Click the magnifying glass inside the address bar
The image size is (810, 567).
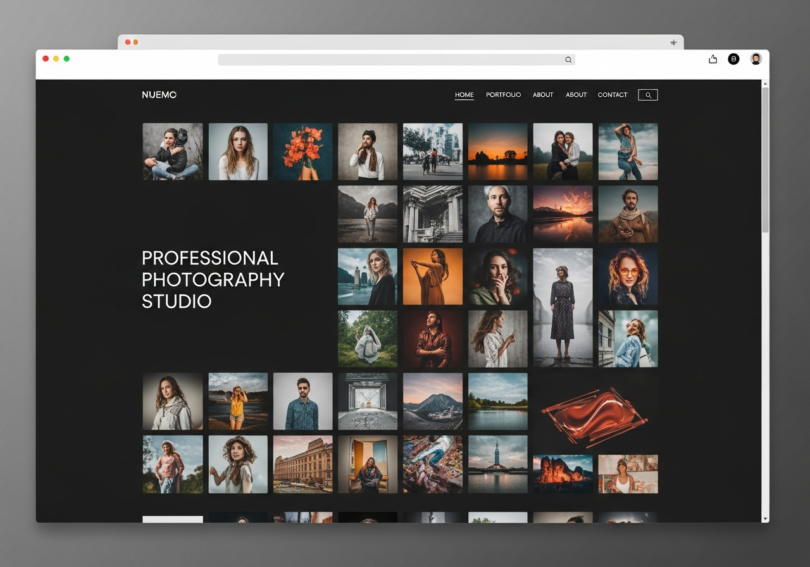568,59
